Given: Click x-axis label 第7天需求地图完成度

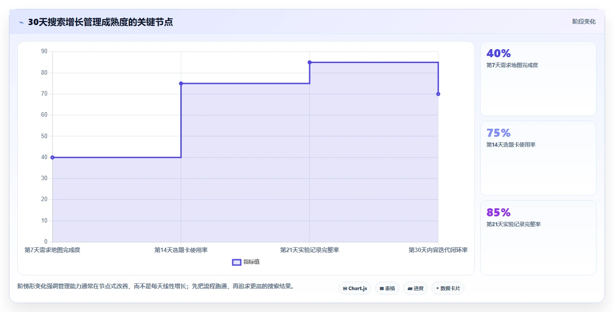Looking at the screenshot, I should point(52,250).
